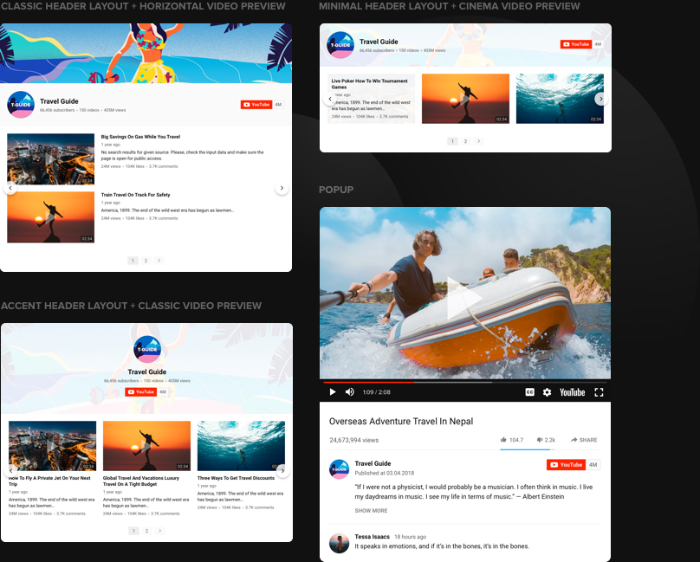Mute the popup video with the speaker icon
Viewport: 700px width, 562px height.
[350, 392]
